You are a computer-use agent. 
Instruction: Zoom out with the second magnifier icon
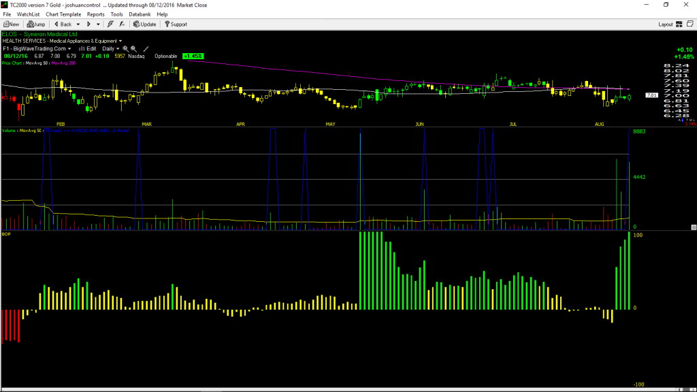[x=133, y=49]
